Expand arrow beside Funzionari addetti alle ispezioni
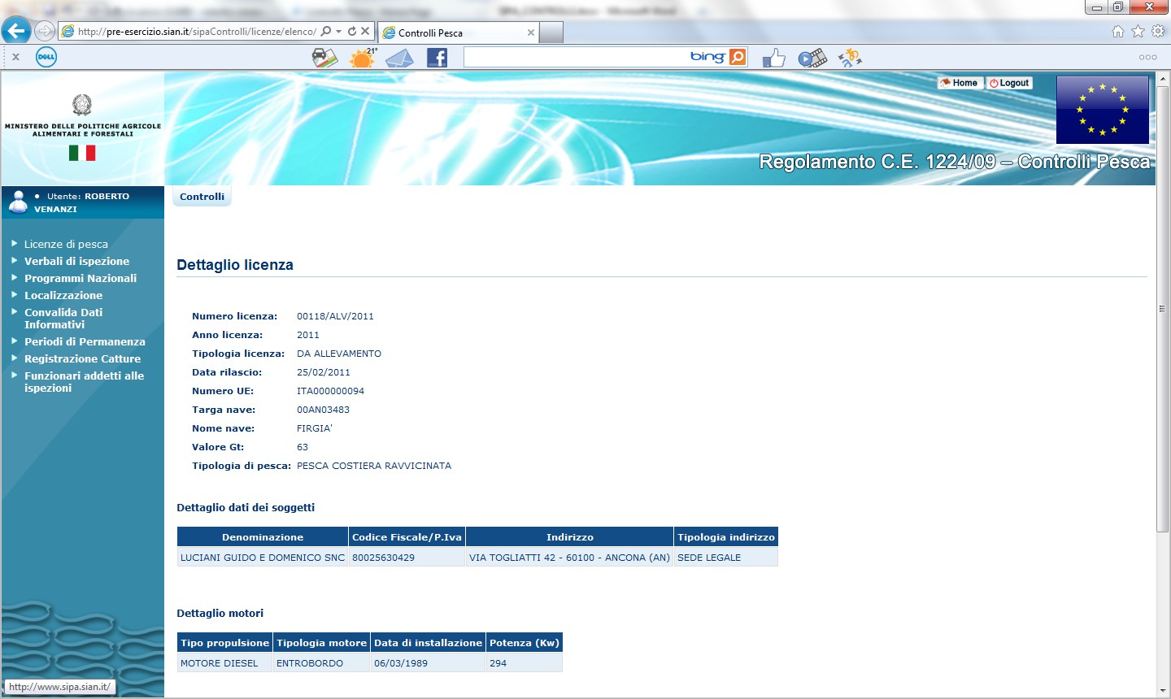1171x699 pixels. click(x=15, y=375)
